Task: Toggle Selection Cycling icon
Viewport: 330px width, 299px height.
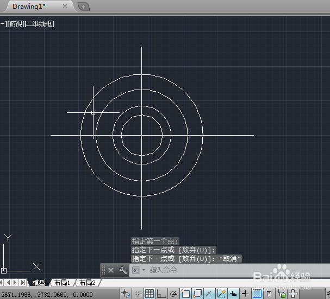Action: click(x=281, y=294)
